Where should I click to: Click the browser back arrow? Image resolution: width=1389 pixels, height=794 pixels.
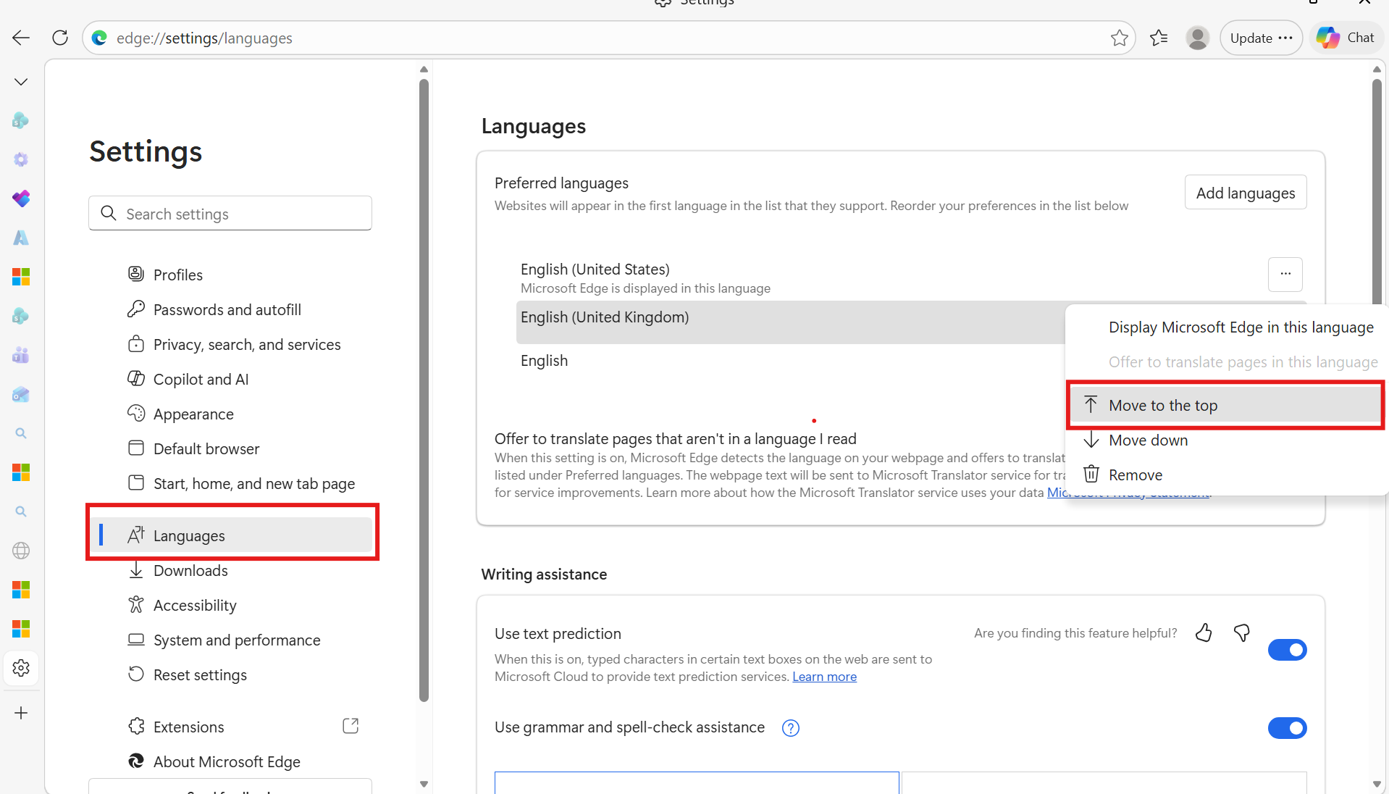[x=21, y=38]
